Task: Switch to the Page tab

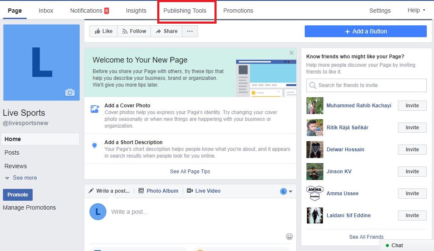Action: click(15, 11)
